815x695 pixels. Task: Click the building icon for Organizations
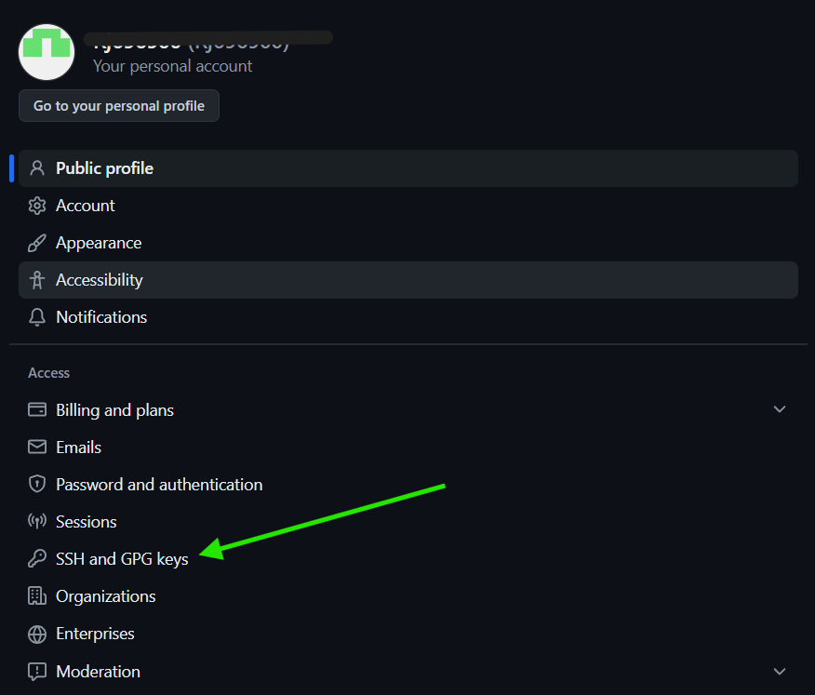(x=37, y=596)
